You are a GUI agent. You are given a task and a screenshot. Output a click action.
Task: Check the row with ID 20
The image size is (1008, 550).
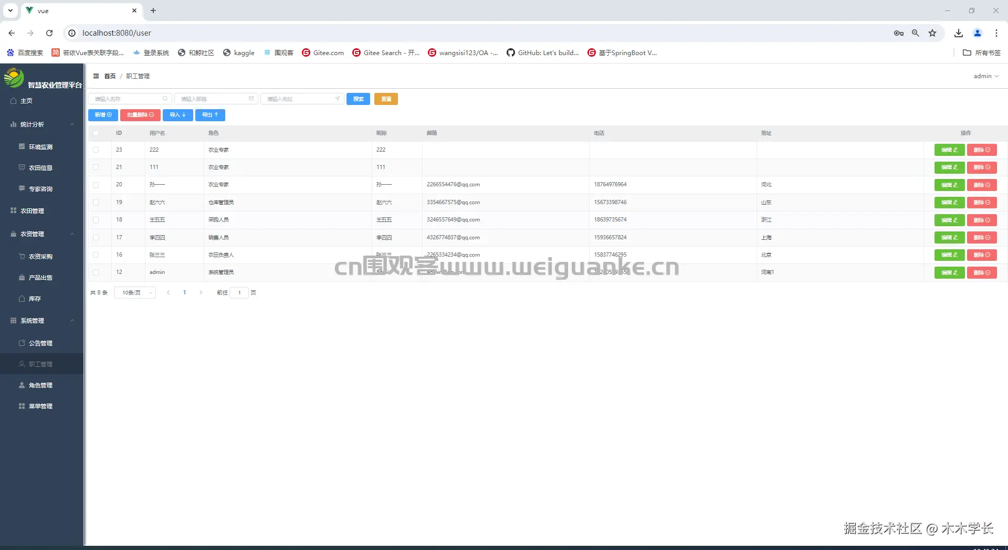tap(96, 185)
